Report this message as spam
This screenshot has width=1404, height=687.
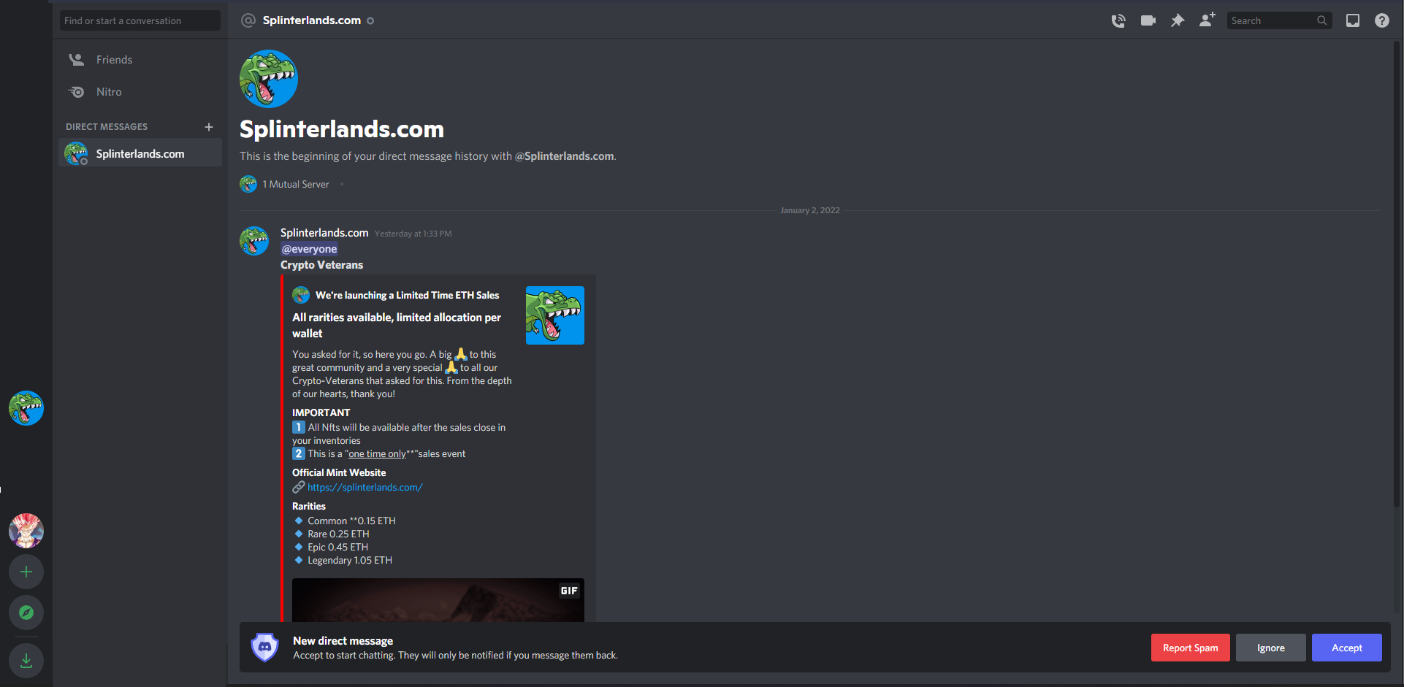[x=1191, y=648]
